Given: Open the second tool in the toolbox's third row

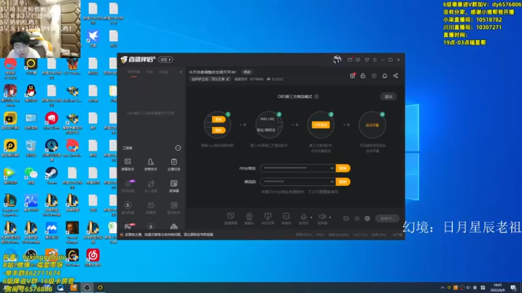Looking at the screenshot, I should tap(151, 208).
